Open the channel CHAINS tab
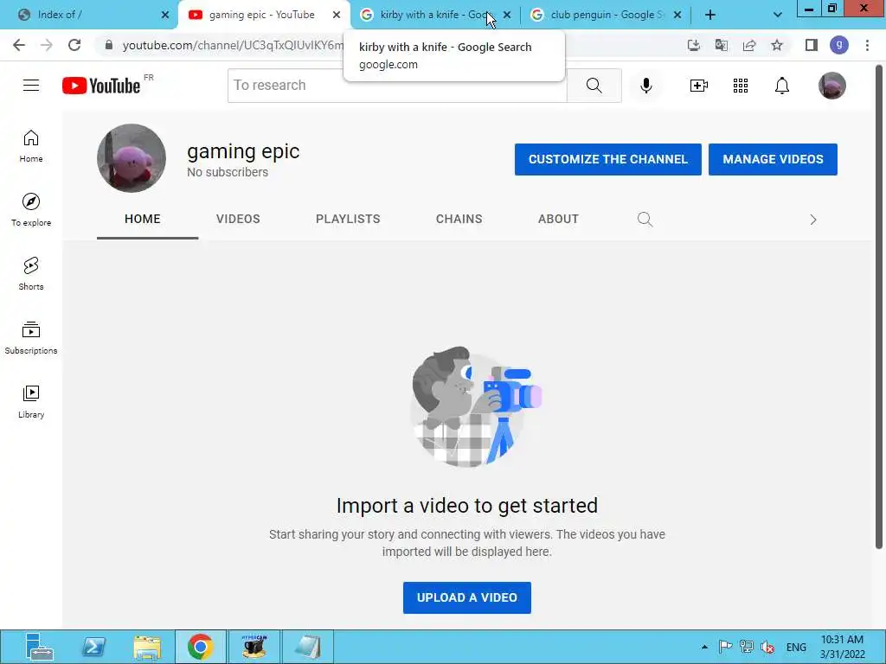 [x=459, y=219]
